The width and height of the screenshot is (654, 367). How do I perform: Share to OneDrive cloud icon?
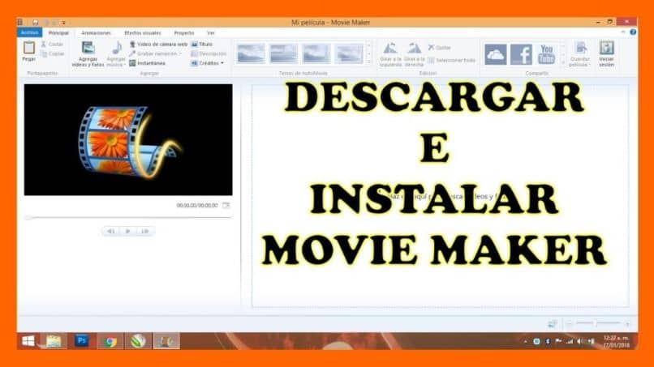click(x=496, y=54)
